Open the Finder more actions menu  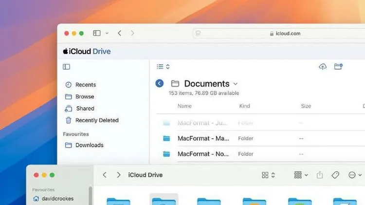(355, 175)
